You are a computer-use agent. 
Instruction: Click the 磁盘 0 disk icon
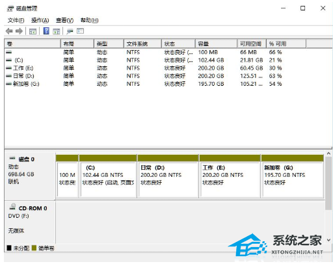[x=12, y=158]
